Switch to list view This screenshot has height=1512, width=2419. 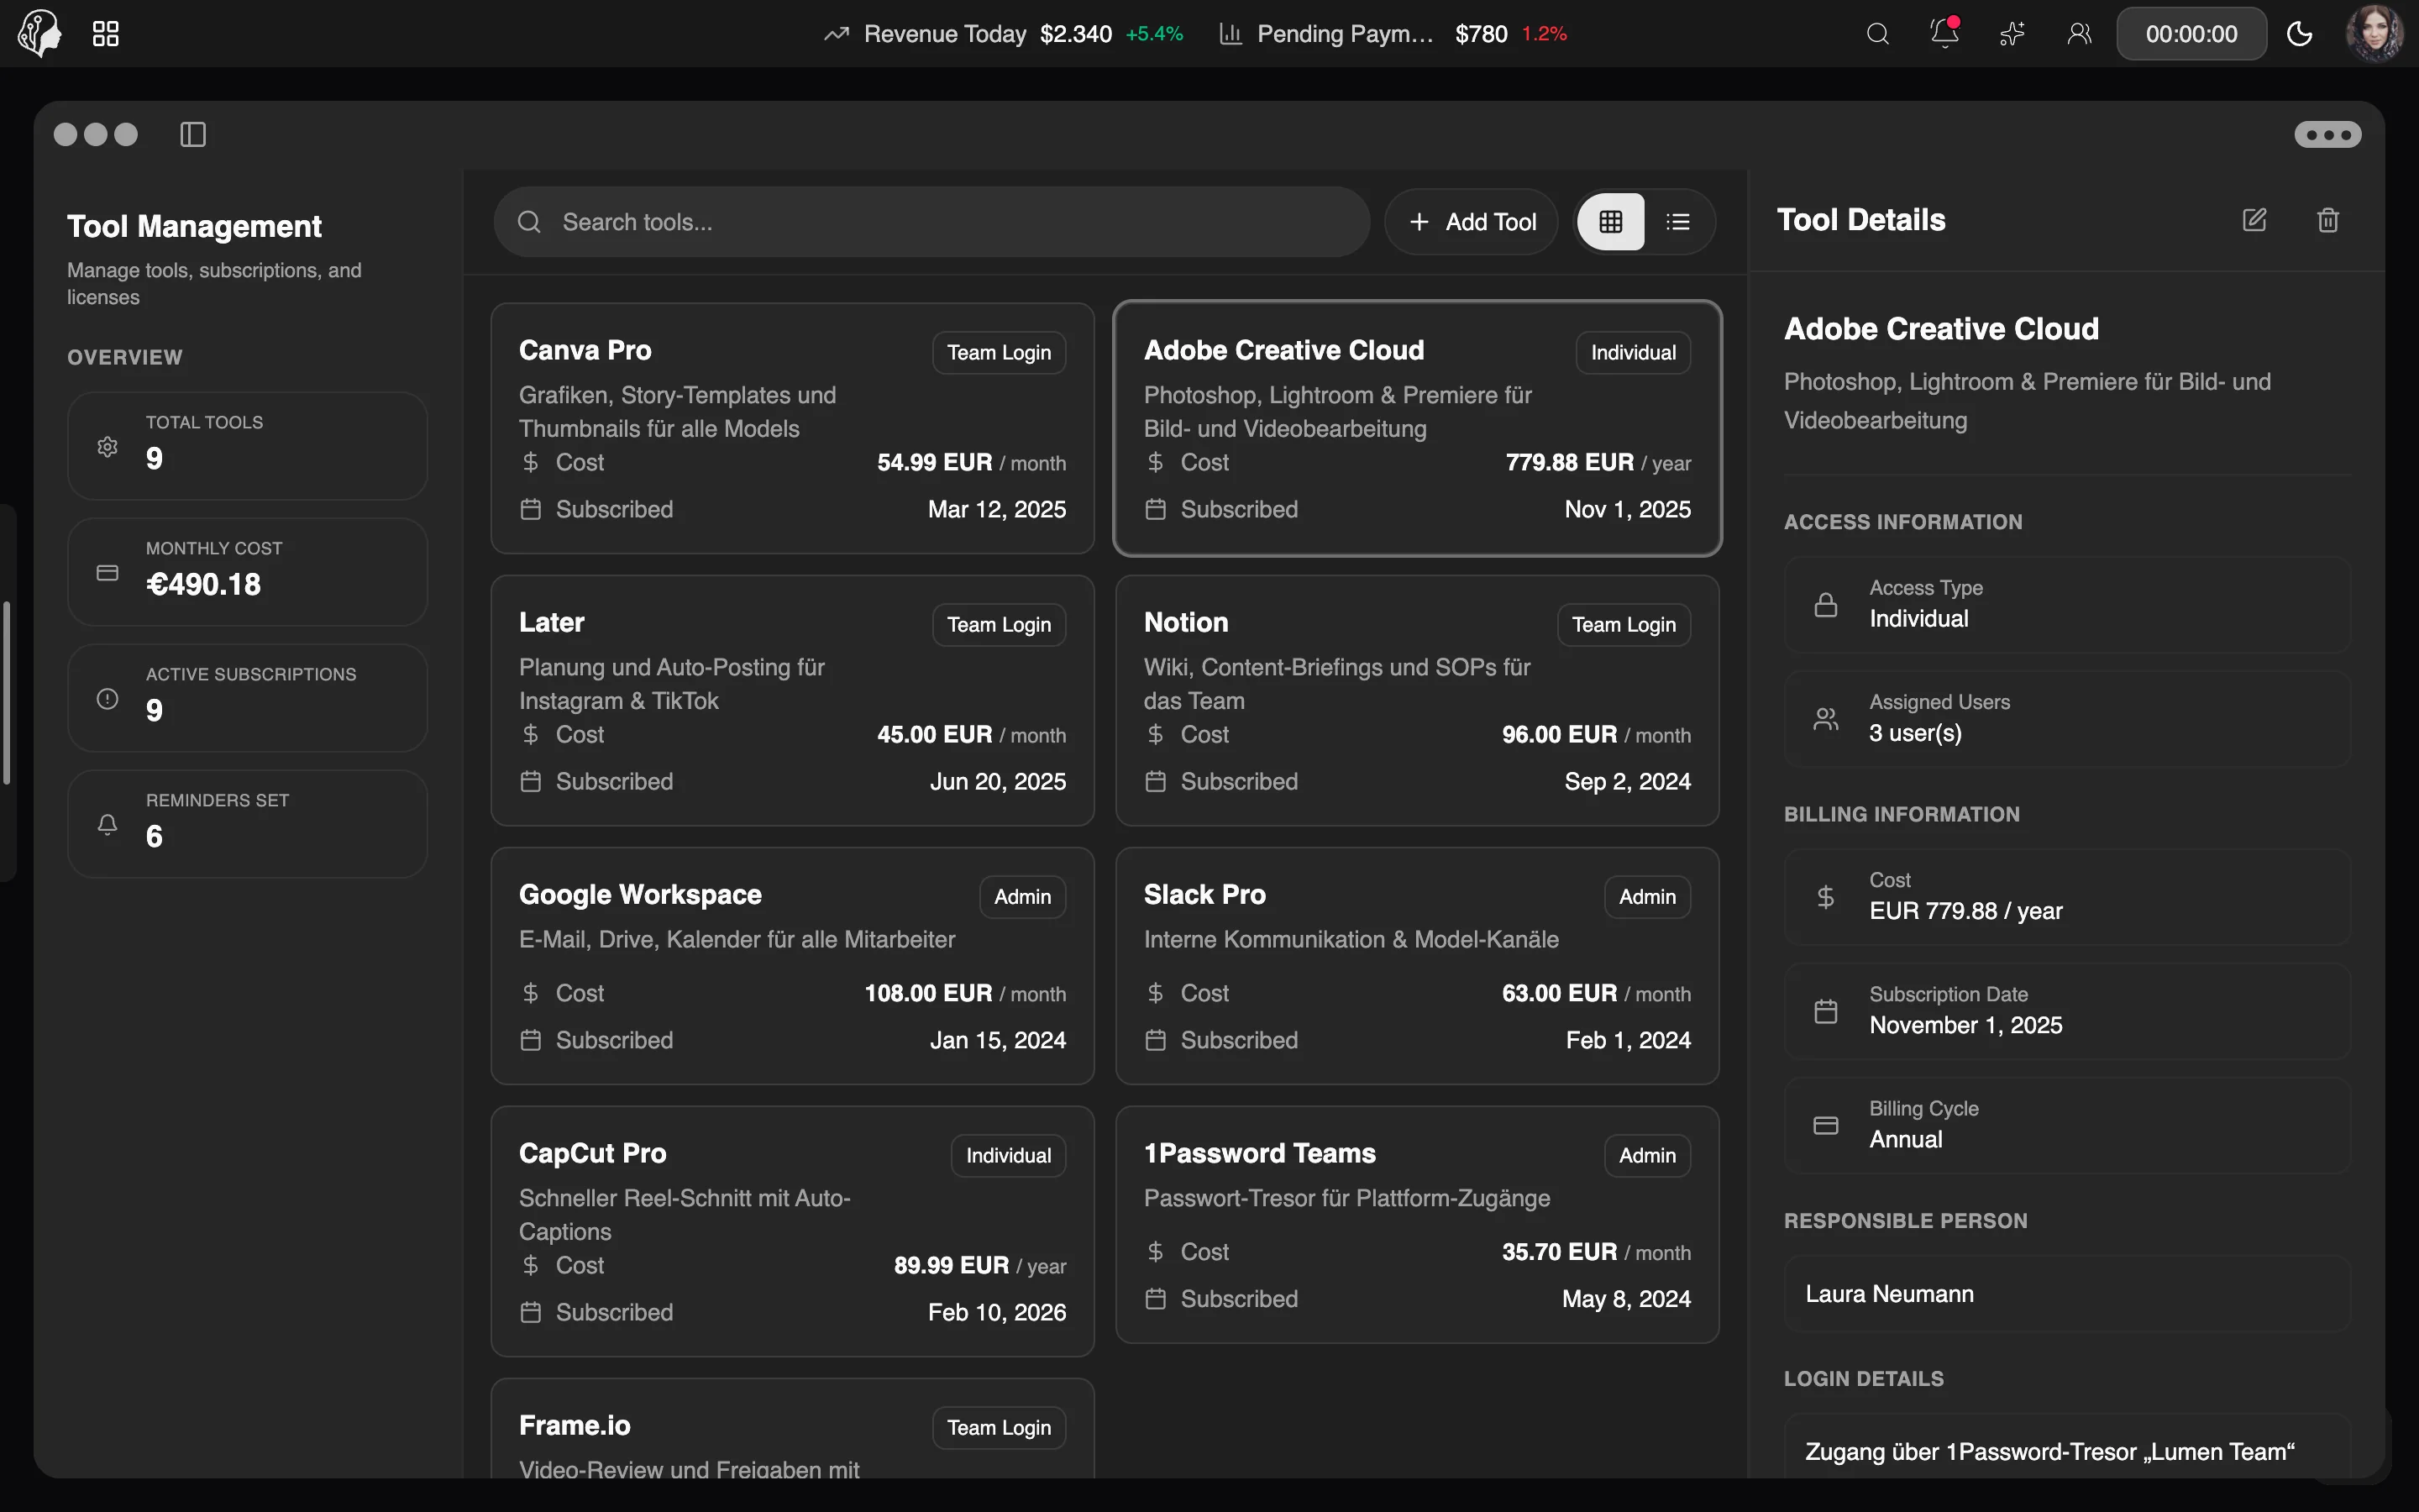click(1677, 222)
